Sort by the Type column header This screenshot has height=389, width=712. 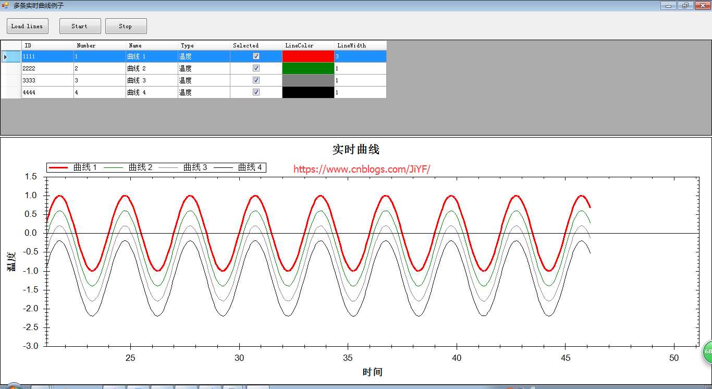[x=204, y=45]
